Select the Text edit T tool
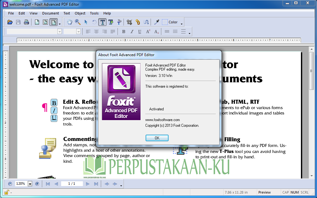317x198 pixels. click(102, 22)
